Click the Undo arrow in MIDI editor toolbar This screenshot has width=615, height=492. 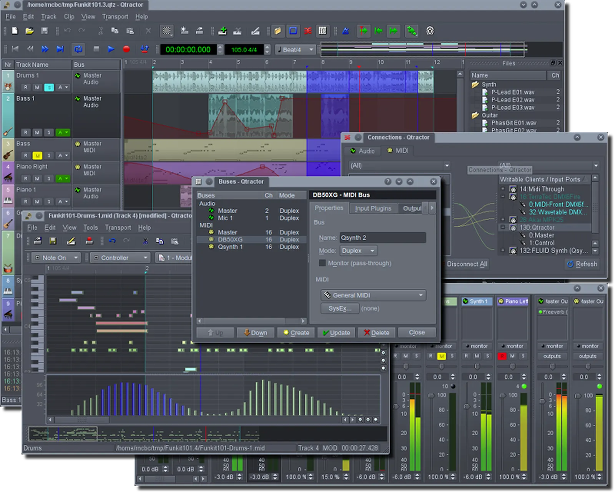(112, 241)
